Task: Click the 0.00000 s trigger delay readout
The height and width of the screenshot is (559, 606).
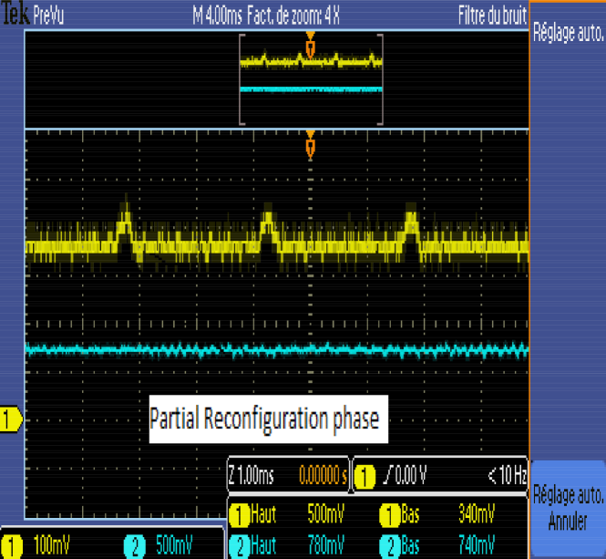Action: (323, 475)
